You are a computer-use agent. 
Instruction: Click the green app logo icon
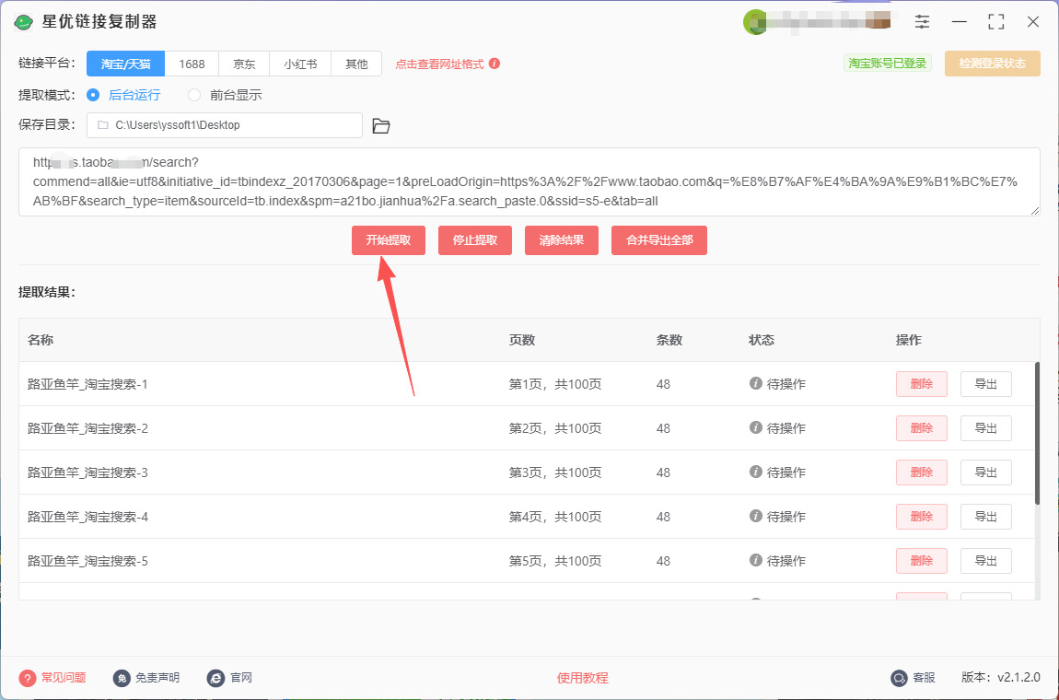click(24, 21)
